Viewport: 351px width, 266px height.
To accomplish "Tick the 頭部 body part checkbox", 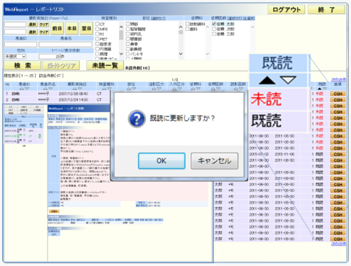I will [128, 24].
